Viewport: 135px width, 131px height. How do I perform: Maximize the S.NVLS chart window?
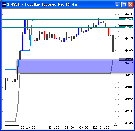click(x=124, y=4)
